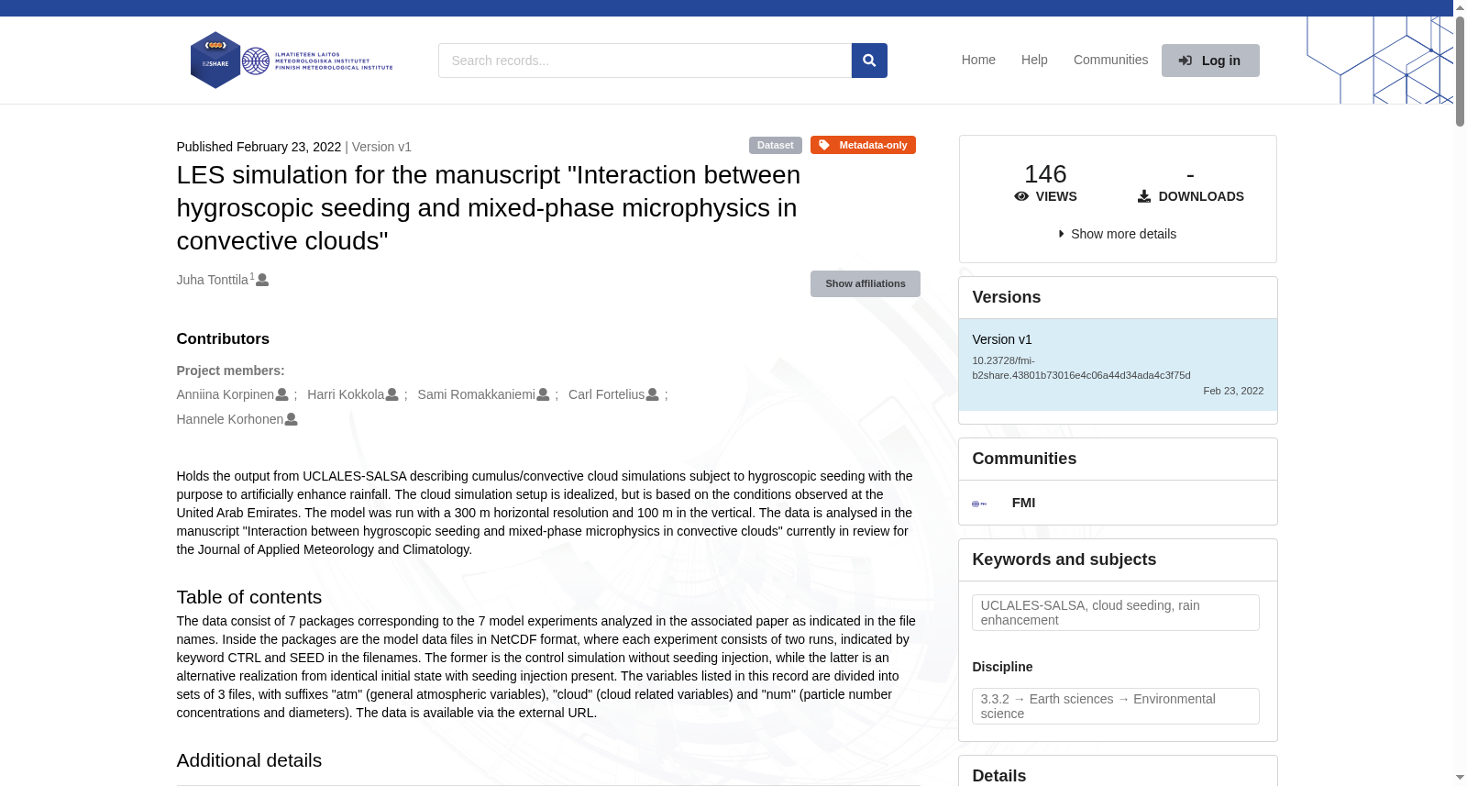The height and width of the screenshot is (786, 1467).
Task: Open contributor Hannele Korhonen link
Action: click(x=230, y=419)
